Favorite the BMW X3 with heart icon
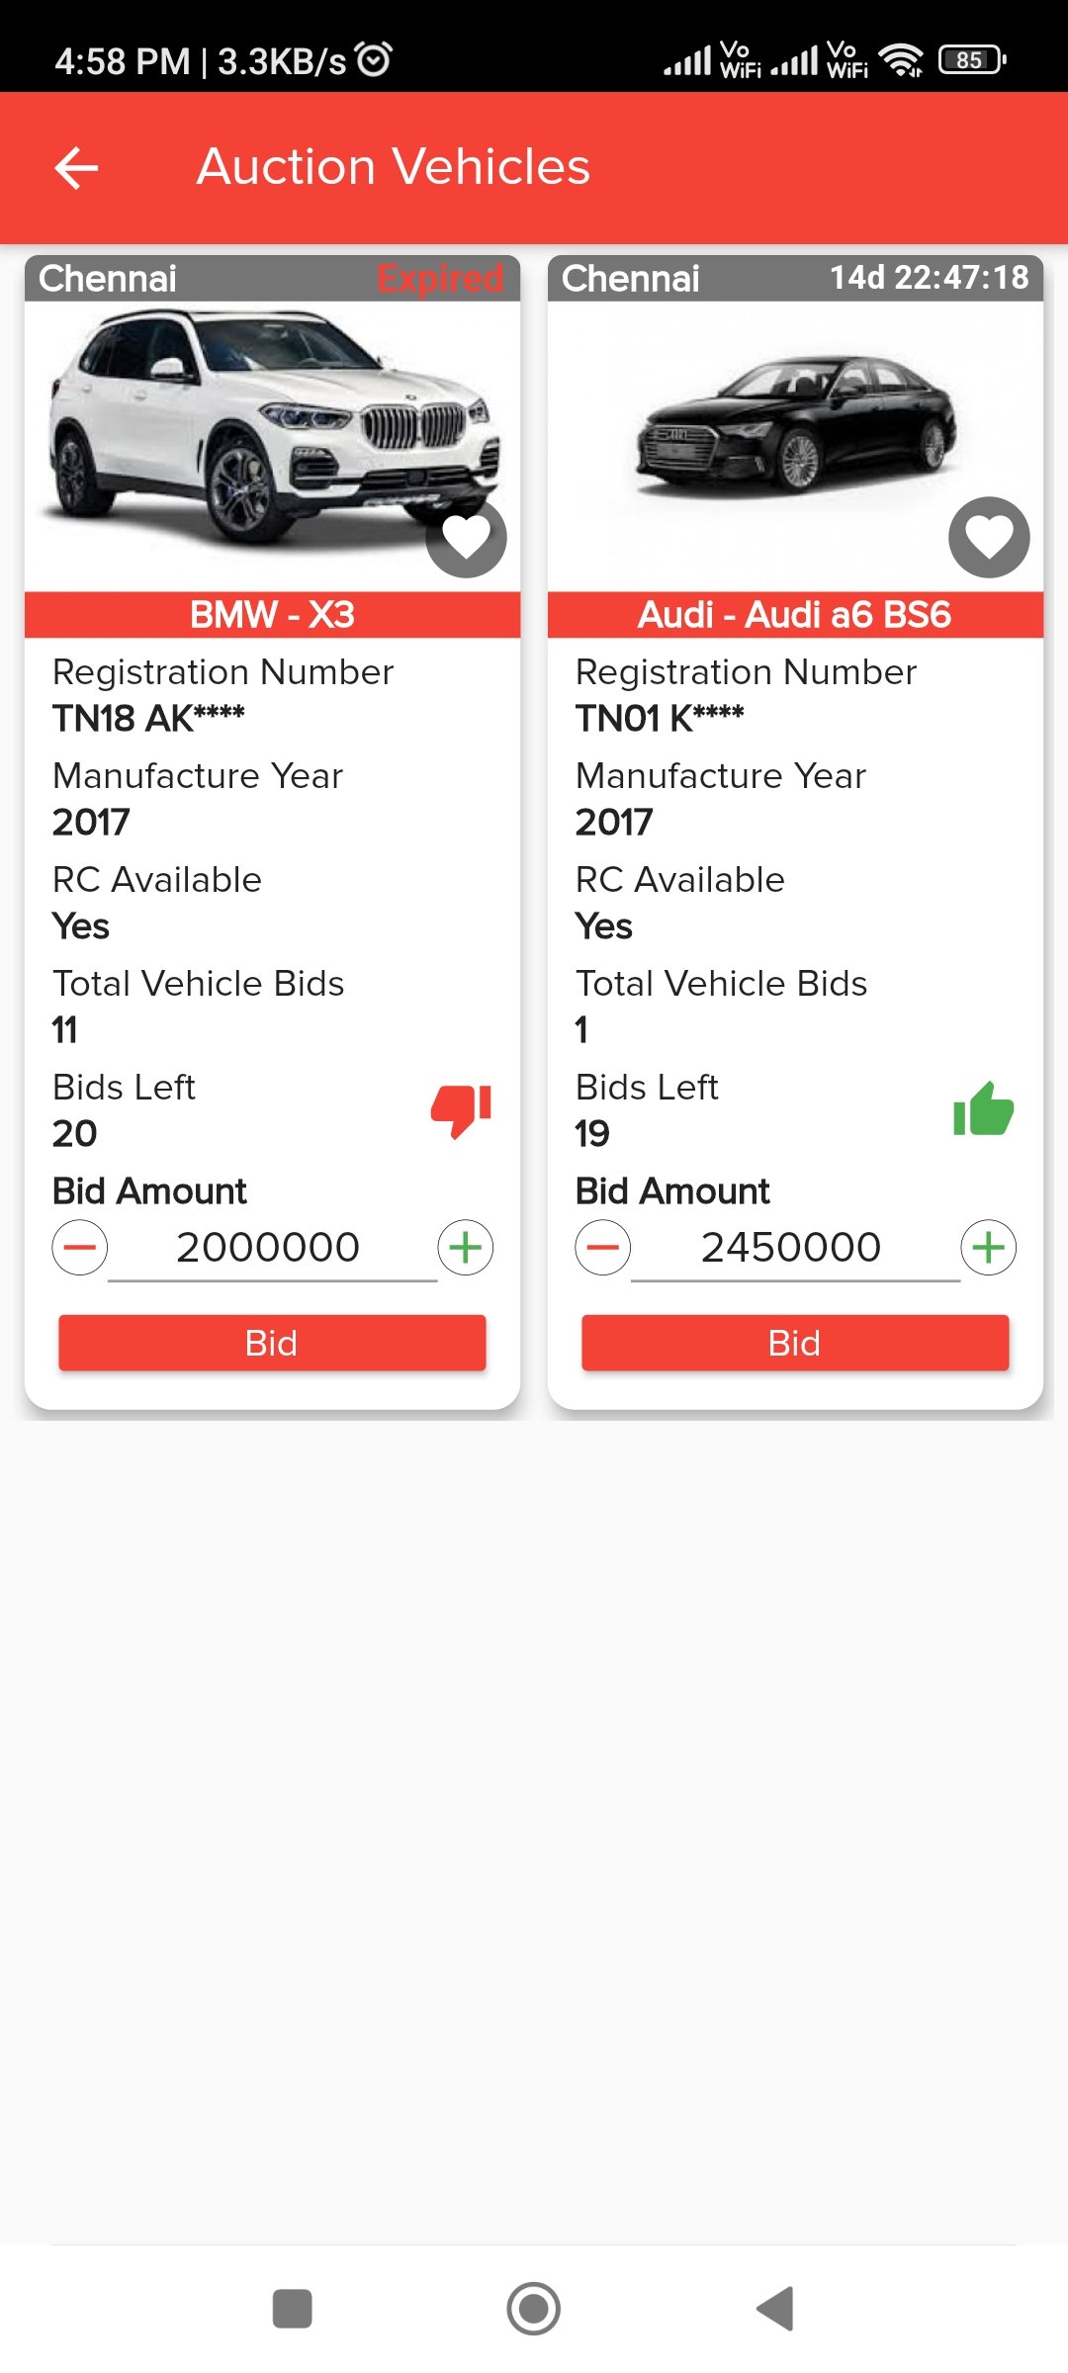 coord(466,537)
